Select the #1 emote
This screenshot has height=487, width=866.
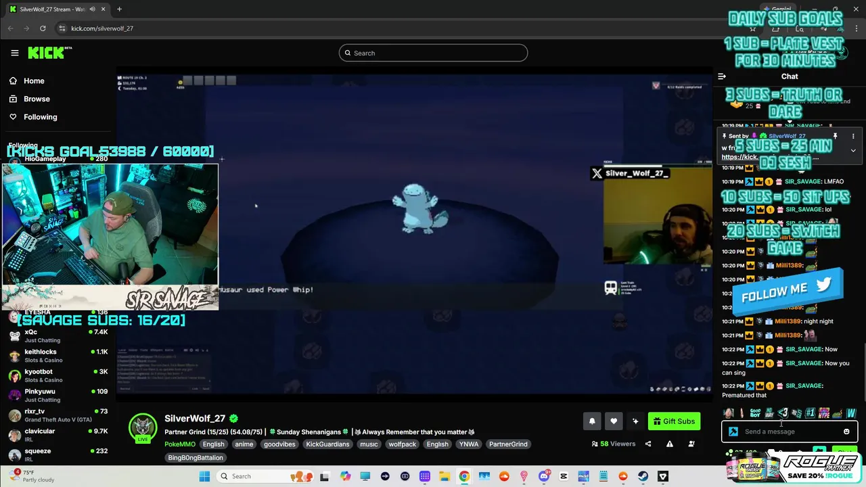[x=810, y=413]
